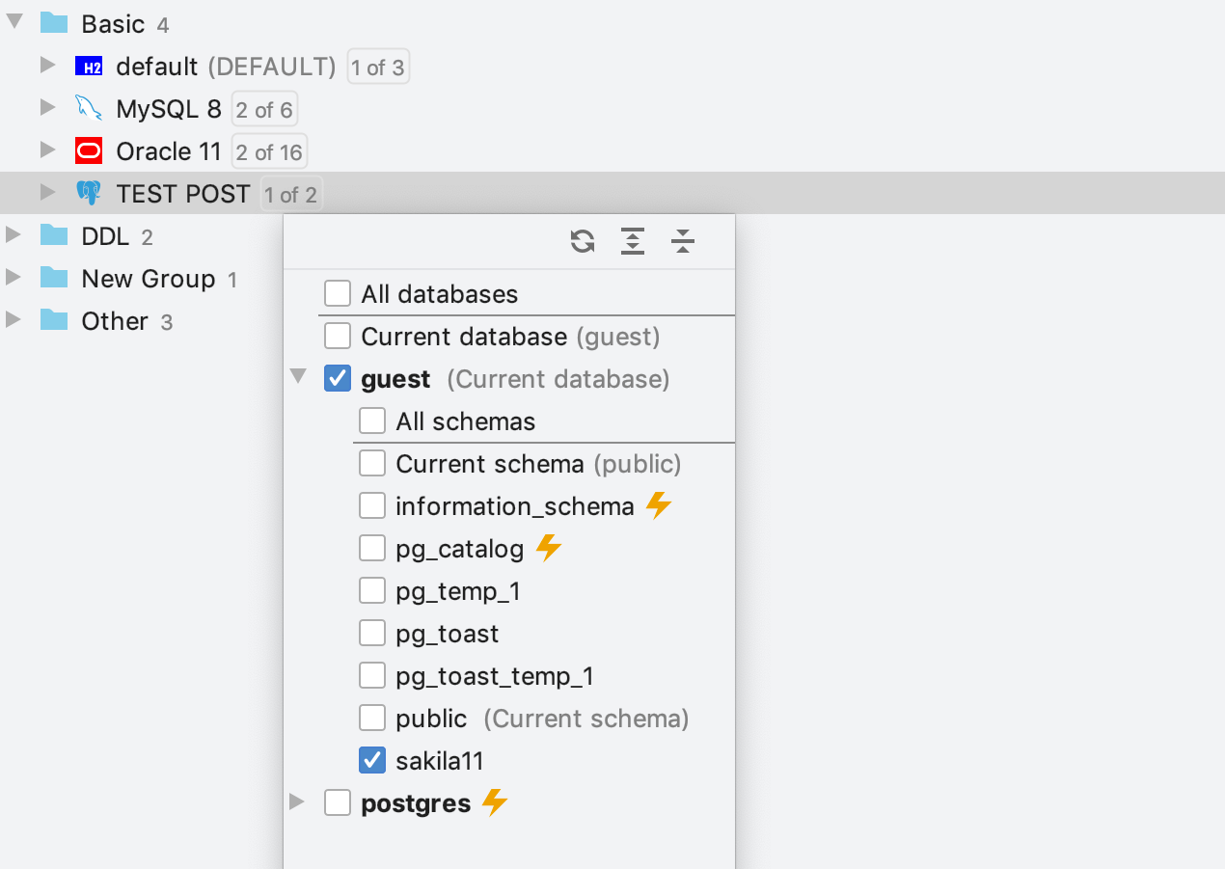Uncheck the sakila11 schema checkbox
The image size is (1225, 869).
pyautogui.click(x=372, y=761)
